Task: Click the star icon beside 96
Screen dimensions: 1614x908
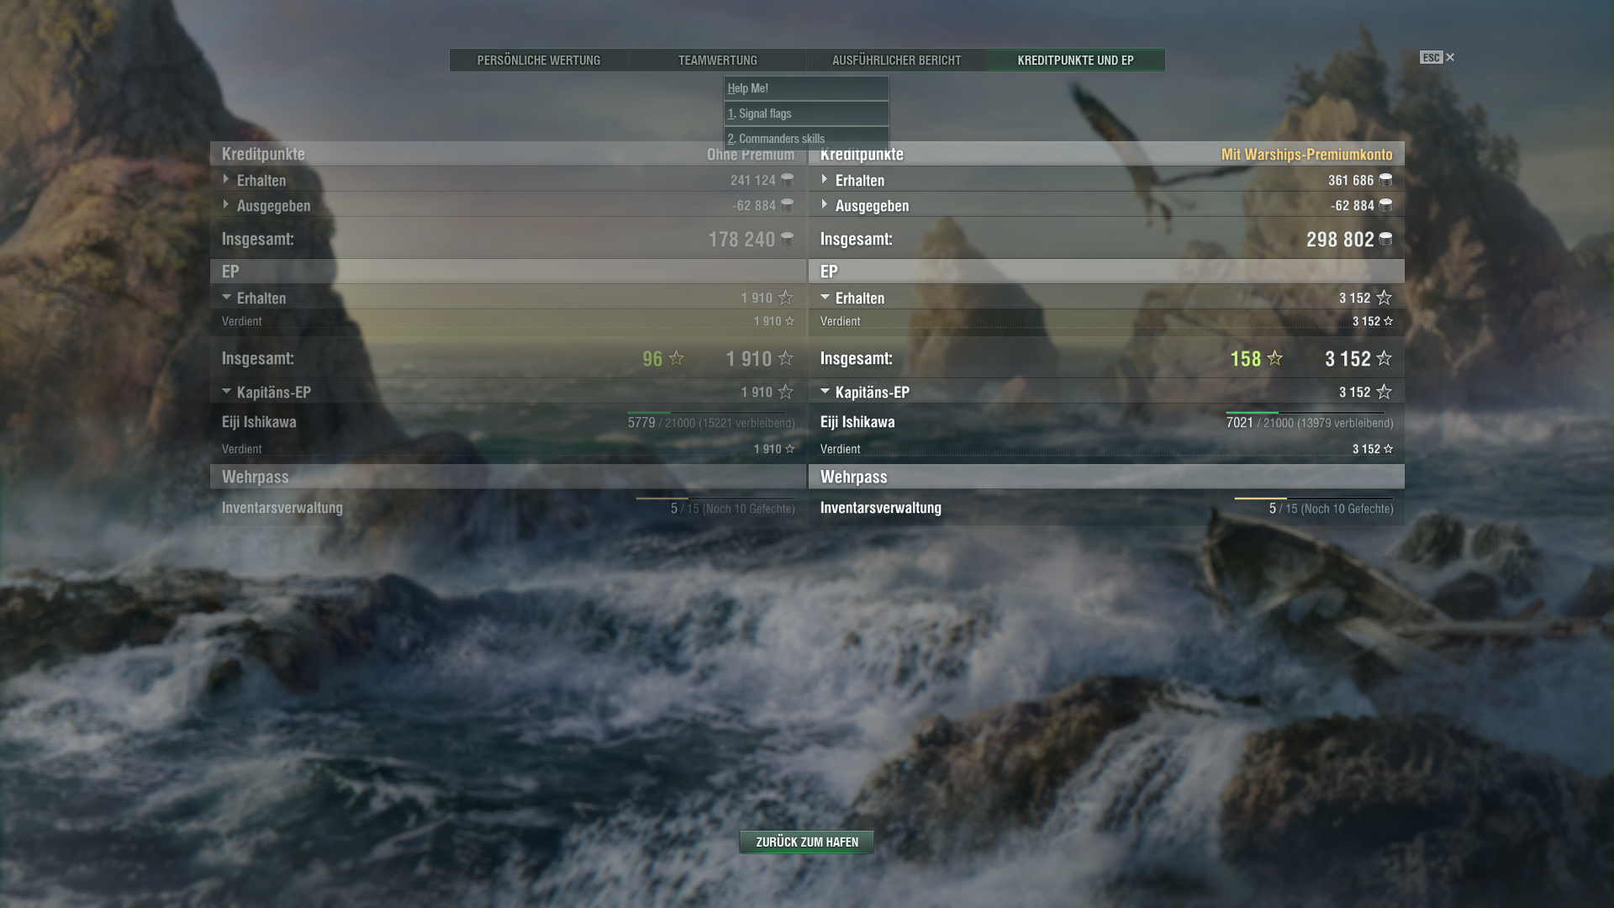Action: point(676,359)
